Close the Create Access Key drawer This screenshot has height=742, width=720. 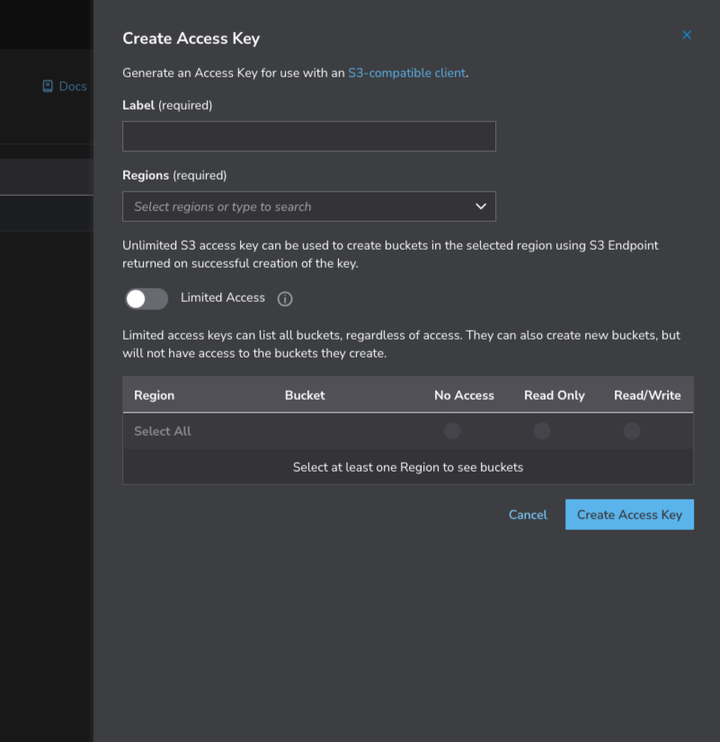[687, 35]
